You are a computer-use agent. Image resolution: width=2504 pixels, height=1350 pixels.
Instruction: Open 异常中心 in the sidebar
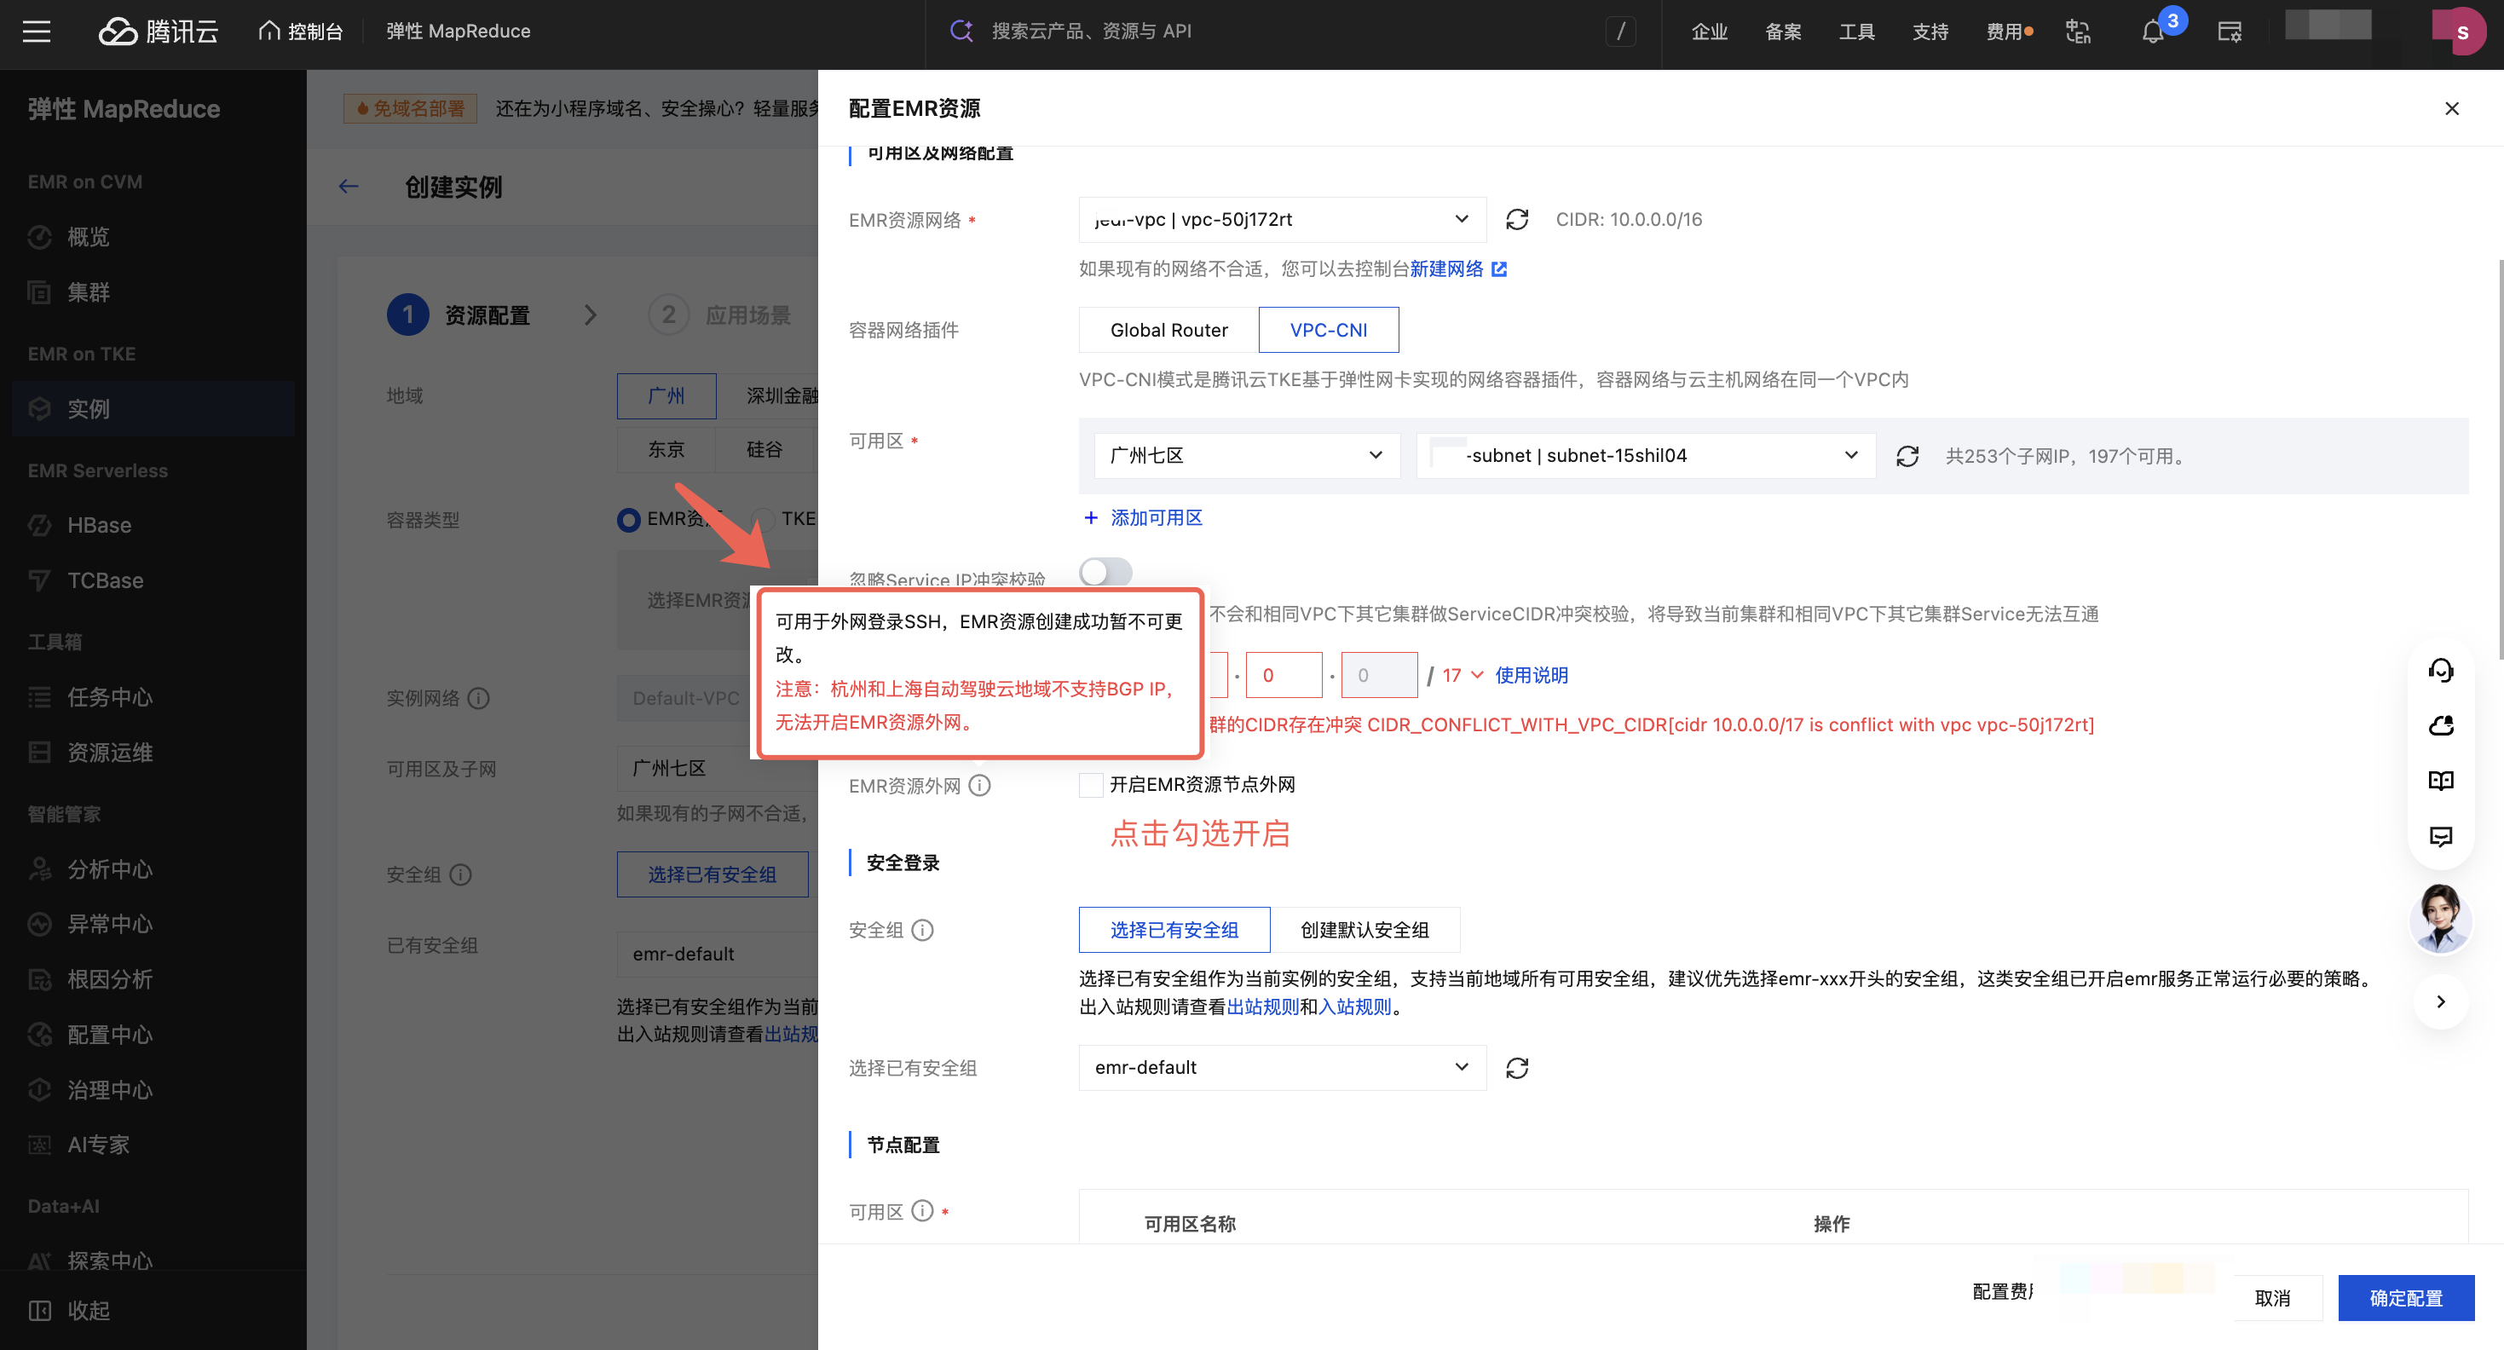(x=110, y=925)
